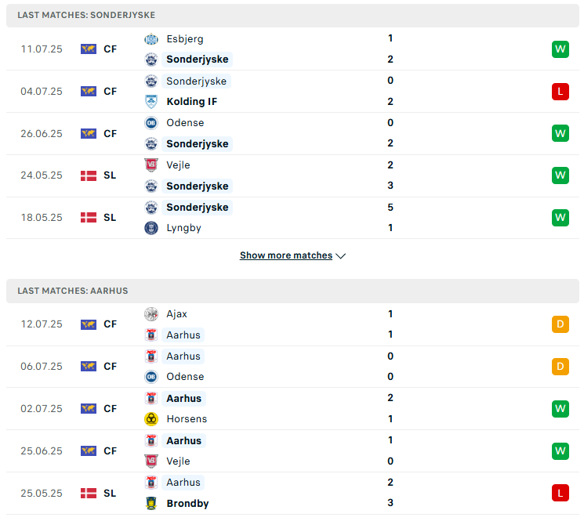
Task: Click the Last Matches: Aarhus header
Action: pyautogui.click(x=73, y=291)
